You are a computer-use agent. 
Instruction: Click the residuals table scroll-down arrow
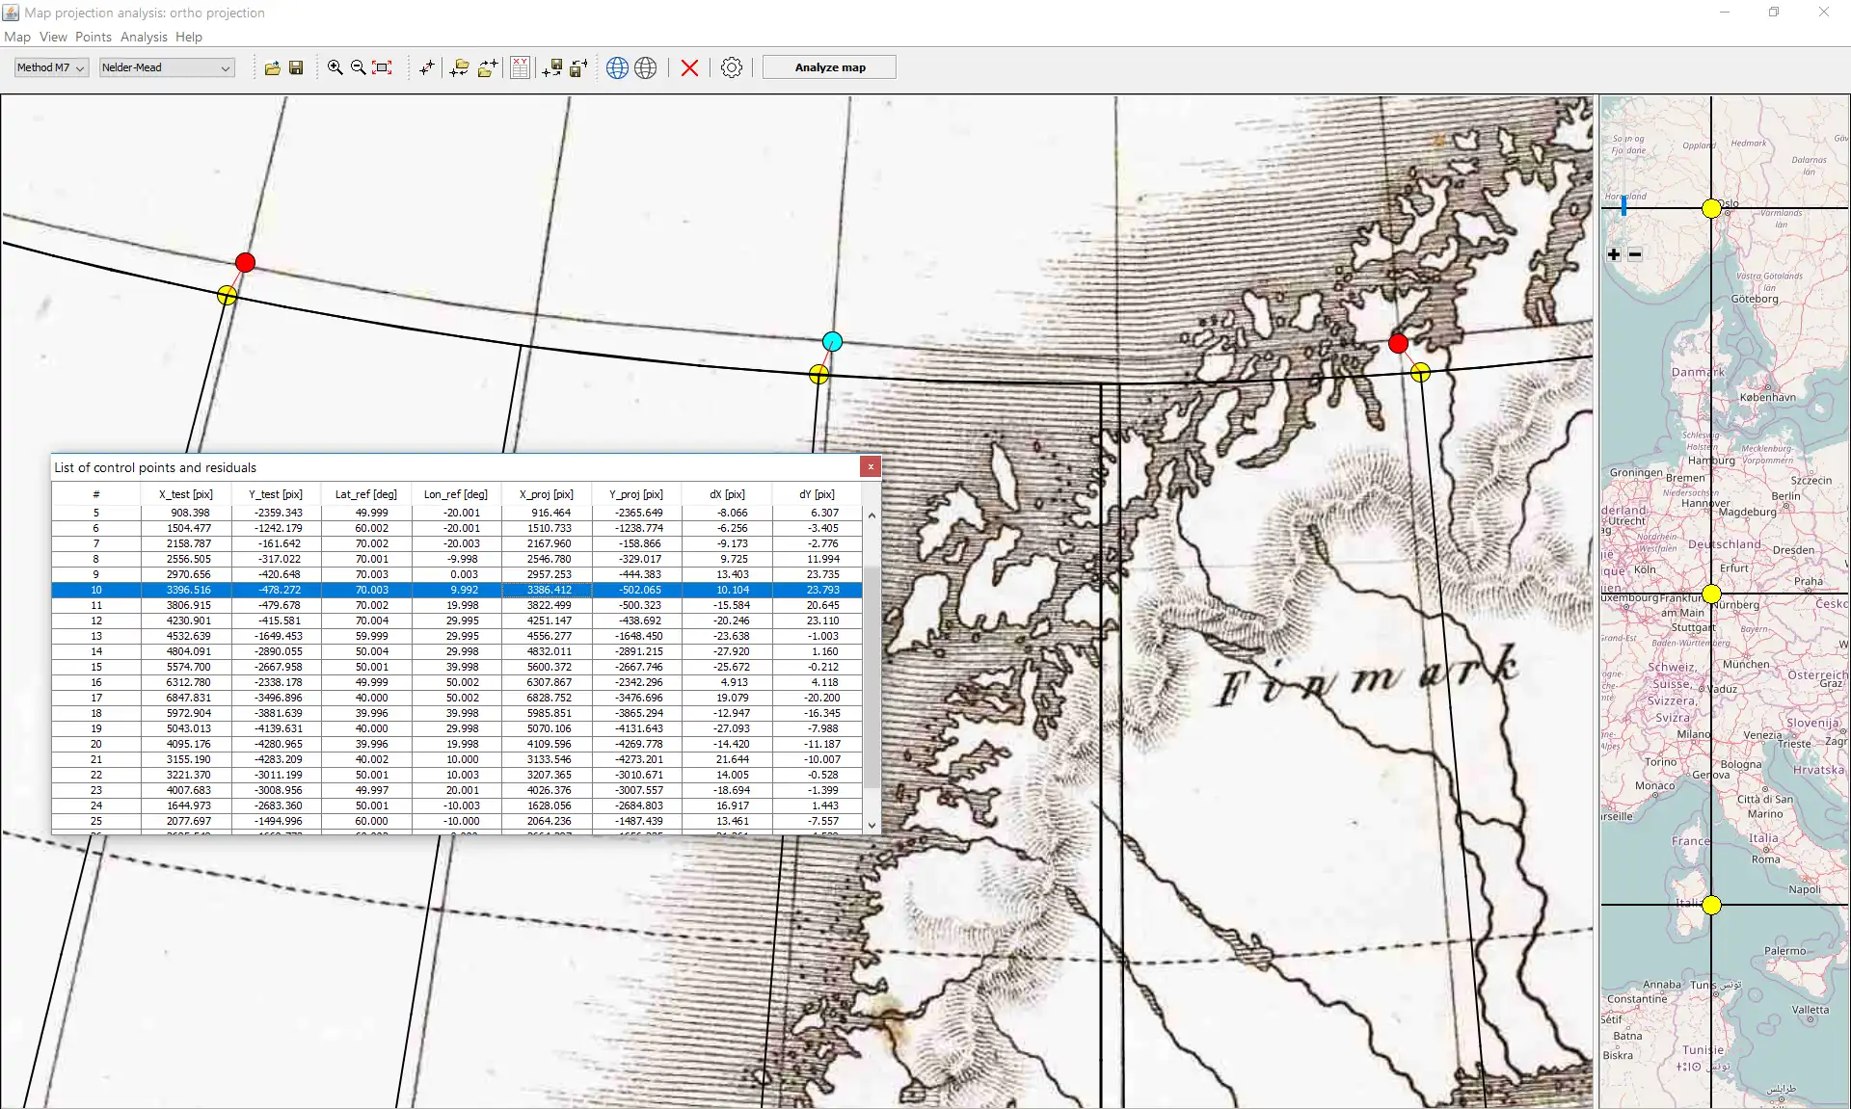point(872,825)
